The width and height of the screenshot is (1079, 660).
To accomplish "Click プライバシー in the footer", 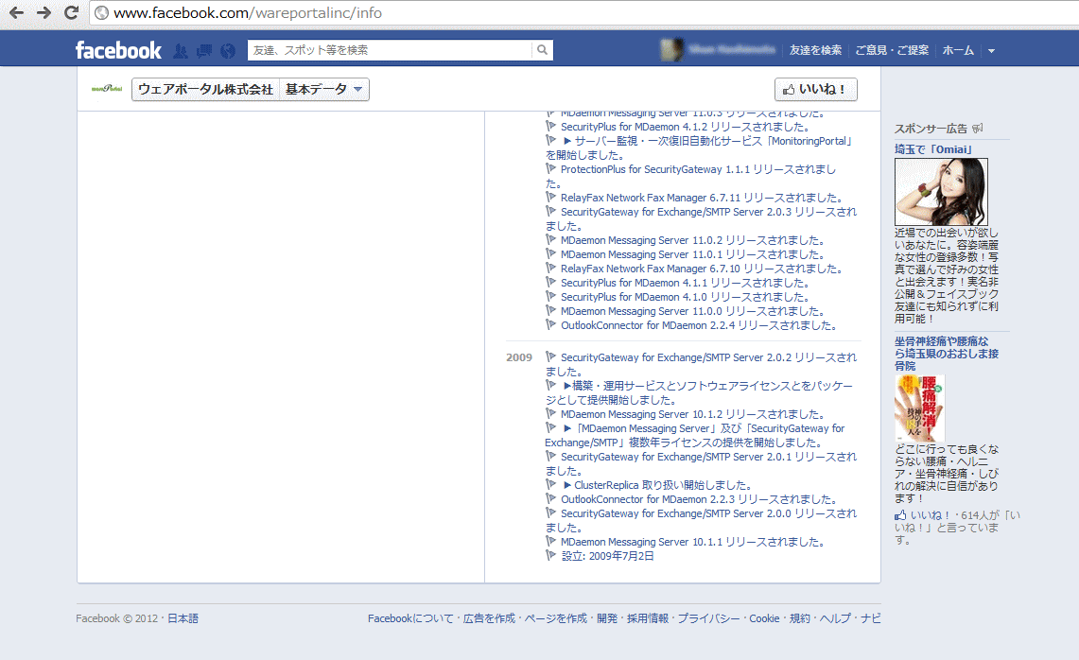I will 709,618.
